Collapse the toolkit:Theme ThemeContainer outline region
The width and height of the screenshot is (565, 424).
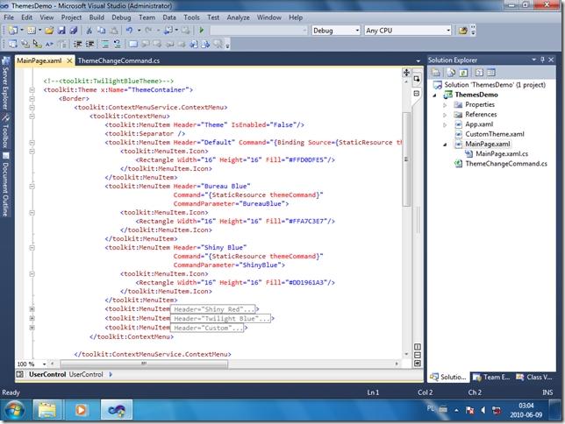[x=32, y=89]
